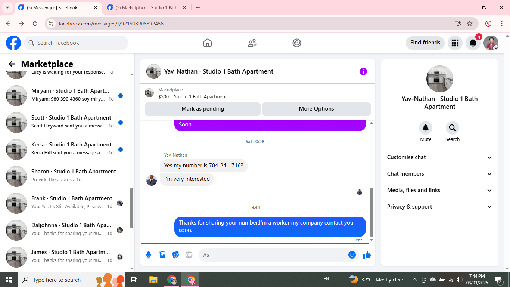
Task: Open a new browser tab
Action: pyautogui.click(x=198, y=7)
